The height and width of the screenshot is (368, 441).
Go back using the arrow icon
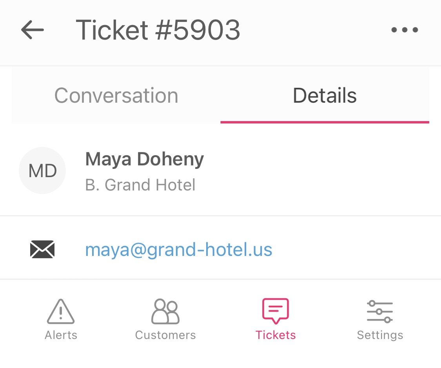(x=33, y=29)
